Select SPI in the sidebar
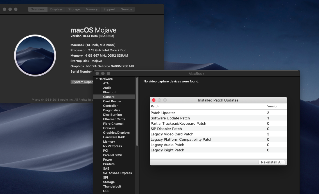 click(105, 177)
